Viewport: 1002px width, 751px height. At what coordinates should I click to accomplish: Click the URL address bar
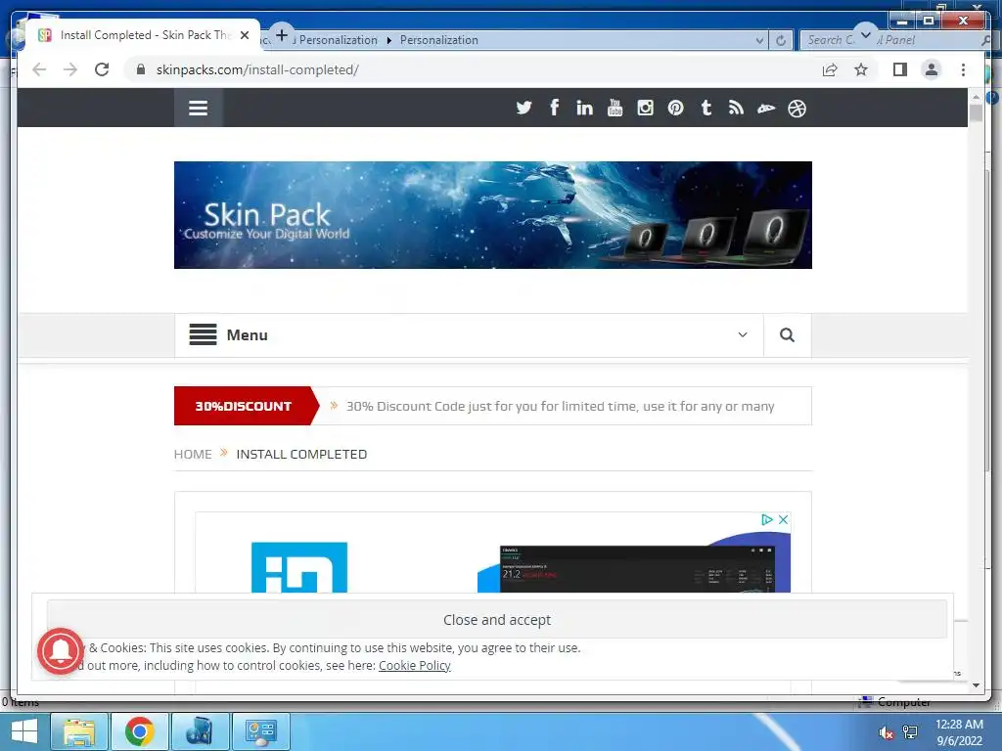tap(473, 69)
